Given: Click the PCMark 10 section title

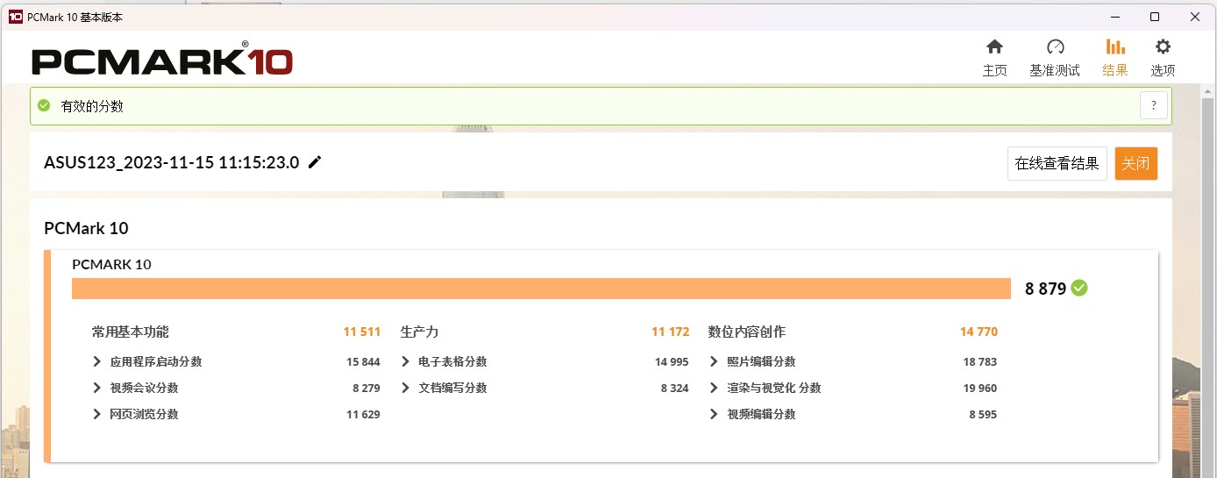Looking at the screenshot, I should coord(86,228).
